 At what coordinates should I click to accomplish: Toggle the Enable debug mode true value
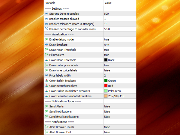click(120, 39)
